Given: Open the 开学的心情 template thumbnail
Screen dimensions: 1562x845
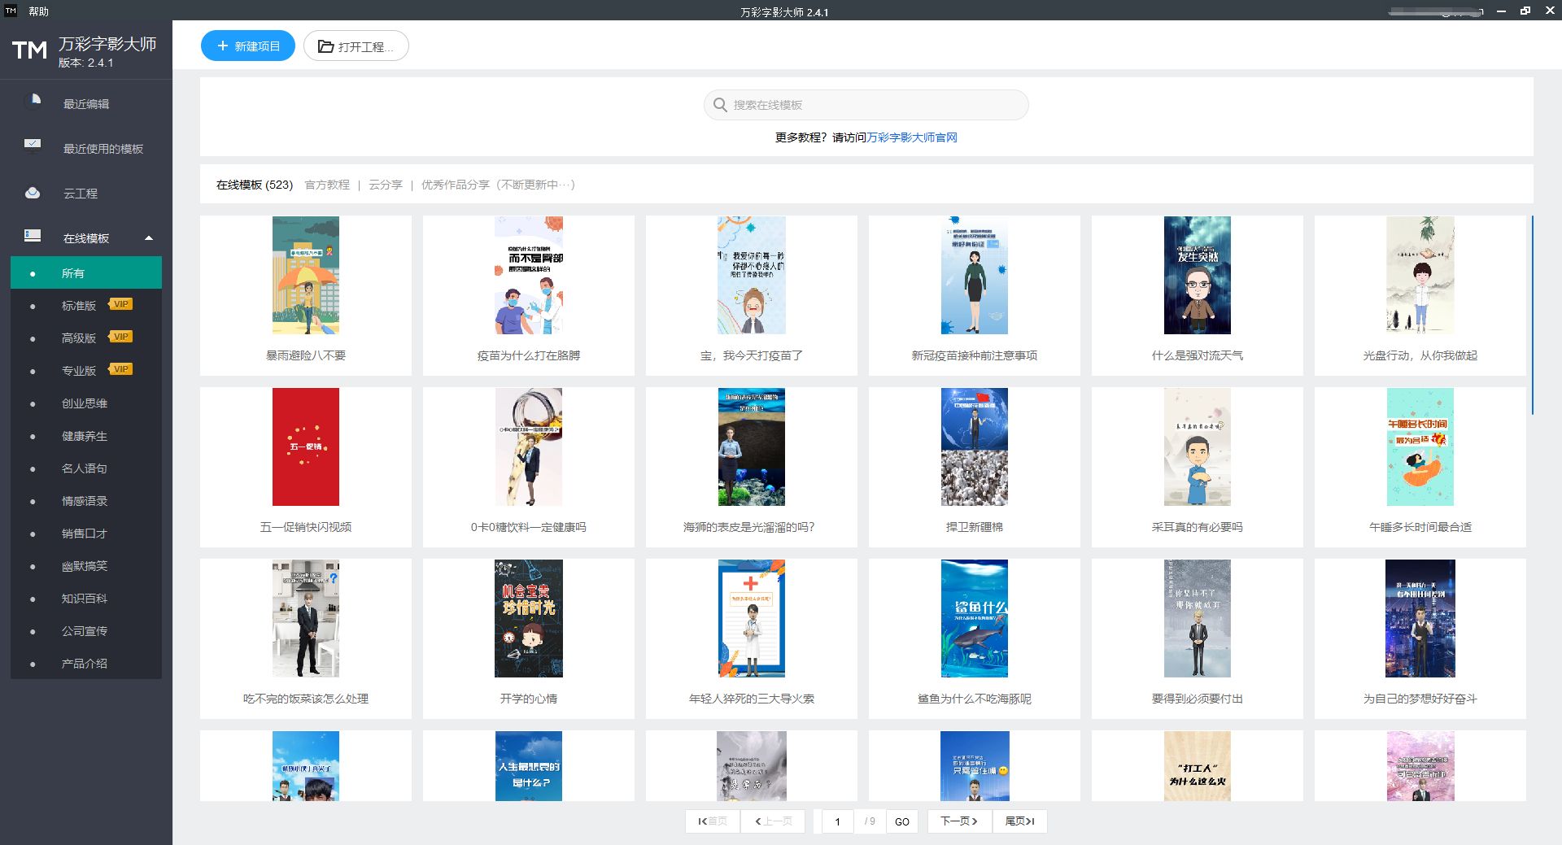Looking at the screenshot, I should 529,618.
